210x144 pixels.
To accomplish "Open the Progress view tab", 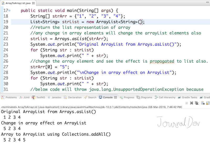I will (x=127, y=97).
